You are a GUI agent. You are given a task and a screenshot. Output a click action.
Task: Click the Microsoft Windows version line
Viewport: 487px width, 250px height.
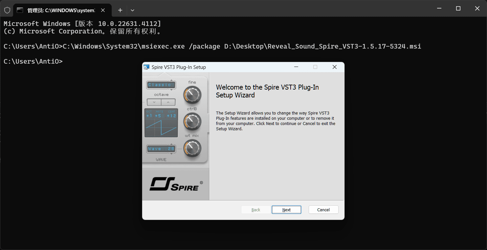pos(82,24)
